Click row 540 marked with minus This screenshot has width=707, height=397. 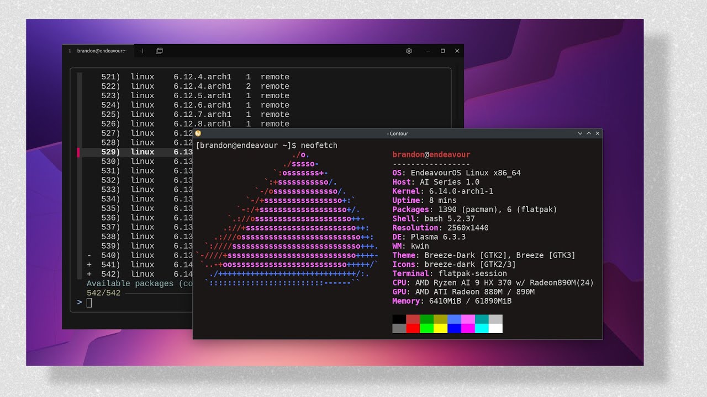click(138, 255)
